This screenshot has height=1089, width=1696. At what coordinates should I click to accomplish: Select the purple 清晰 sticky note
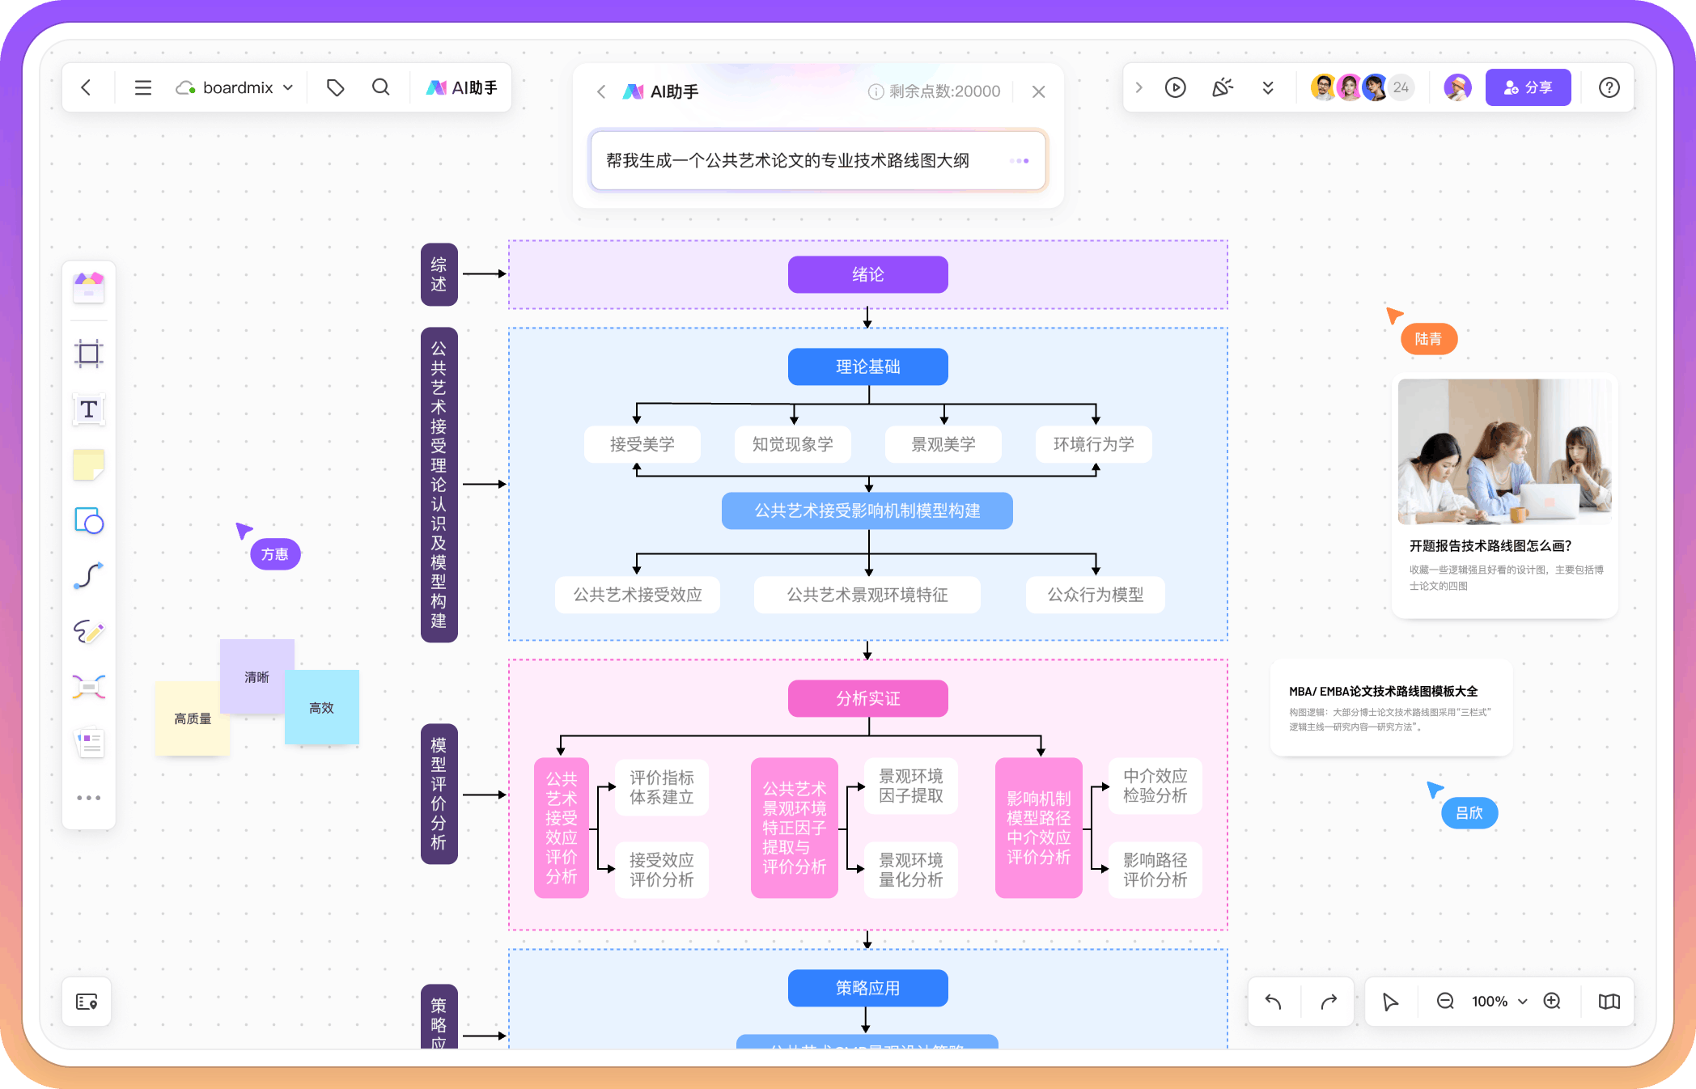(257, 676)
